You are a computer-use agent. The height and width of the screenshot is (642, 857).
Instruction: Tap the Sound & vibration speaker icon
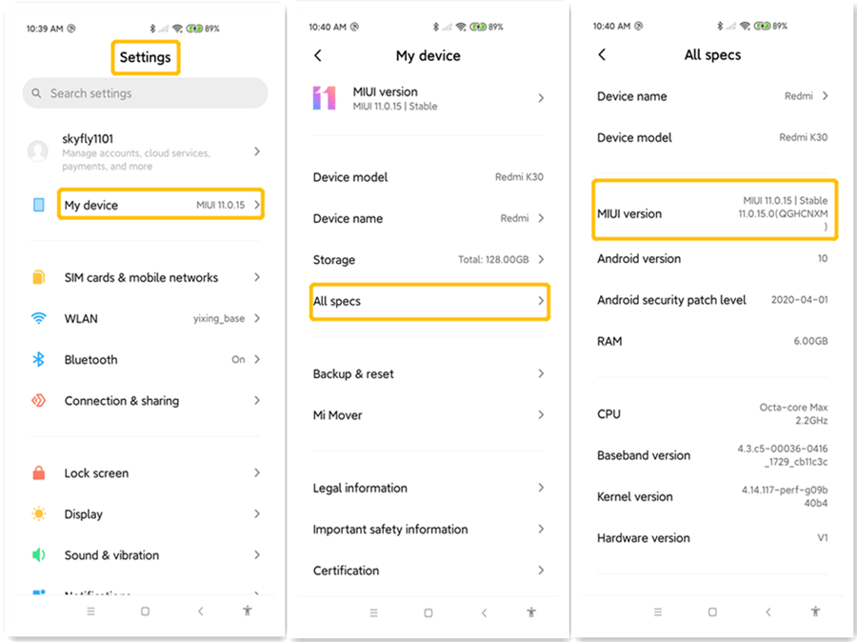(39, 555)
